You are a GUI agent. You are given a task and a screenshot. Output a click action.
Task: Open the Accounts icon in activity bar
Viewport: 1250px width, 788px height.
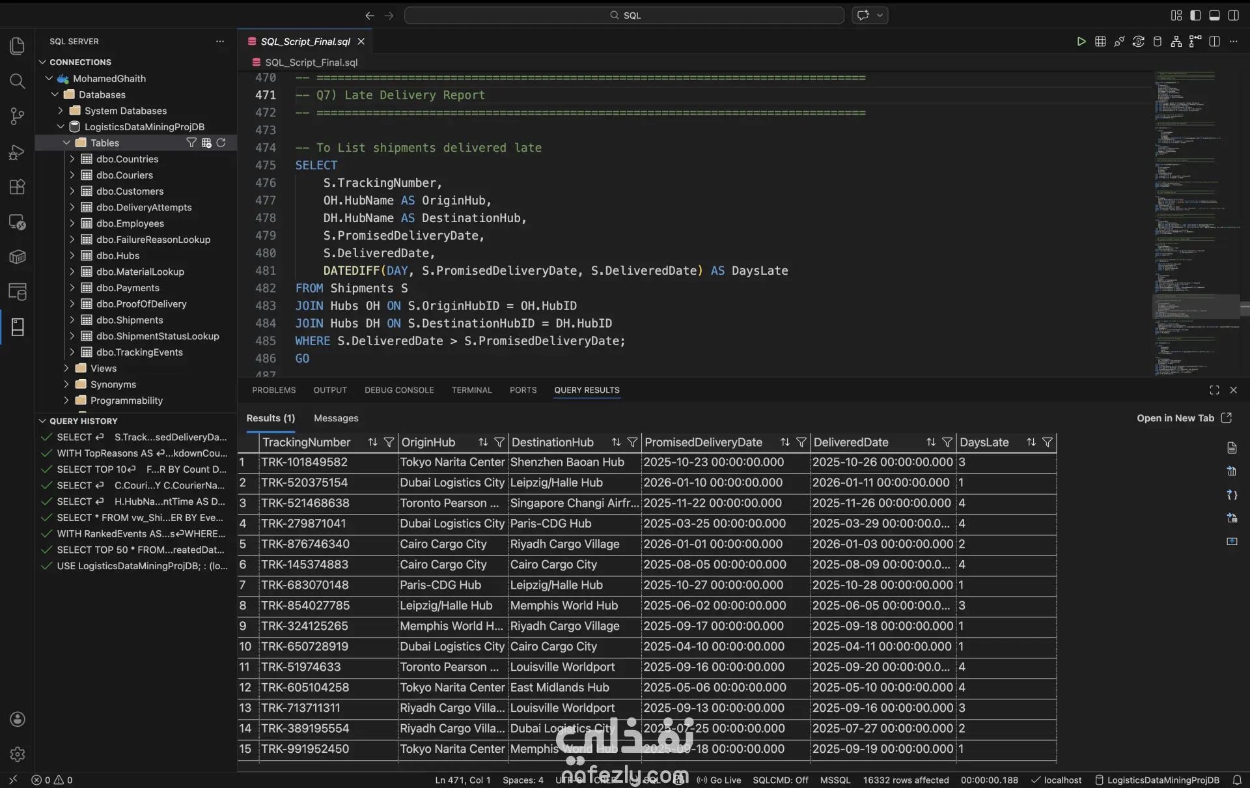coord(18,719)
